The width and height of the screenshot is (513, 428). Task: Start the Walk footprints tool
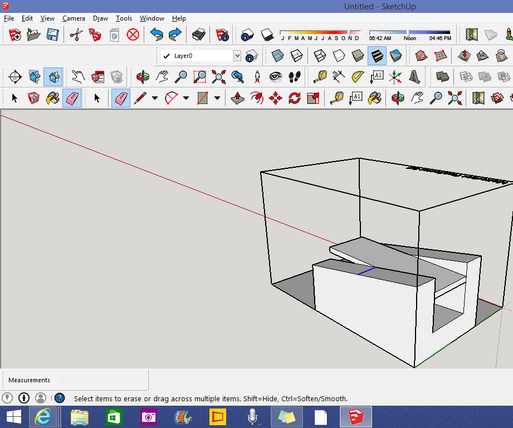click(x=295, y=76)
